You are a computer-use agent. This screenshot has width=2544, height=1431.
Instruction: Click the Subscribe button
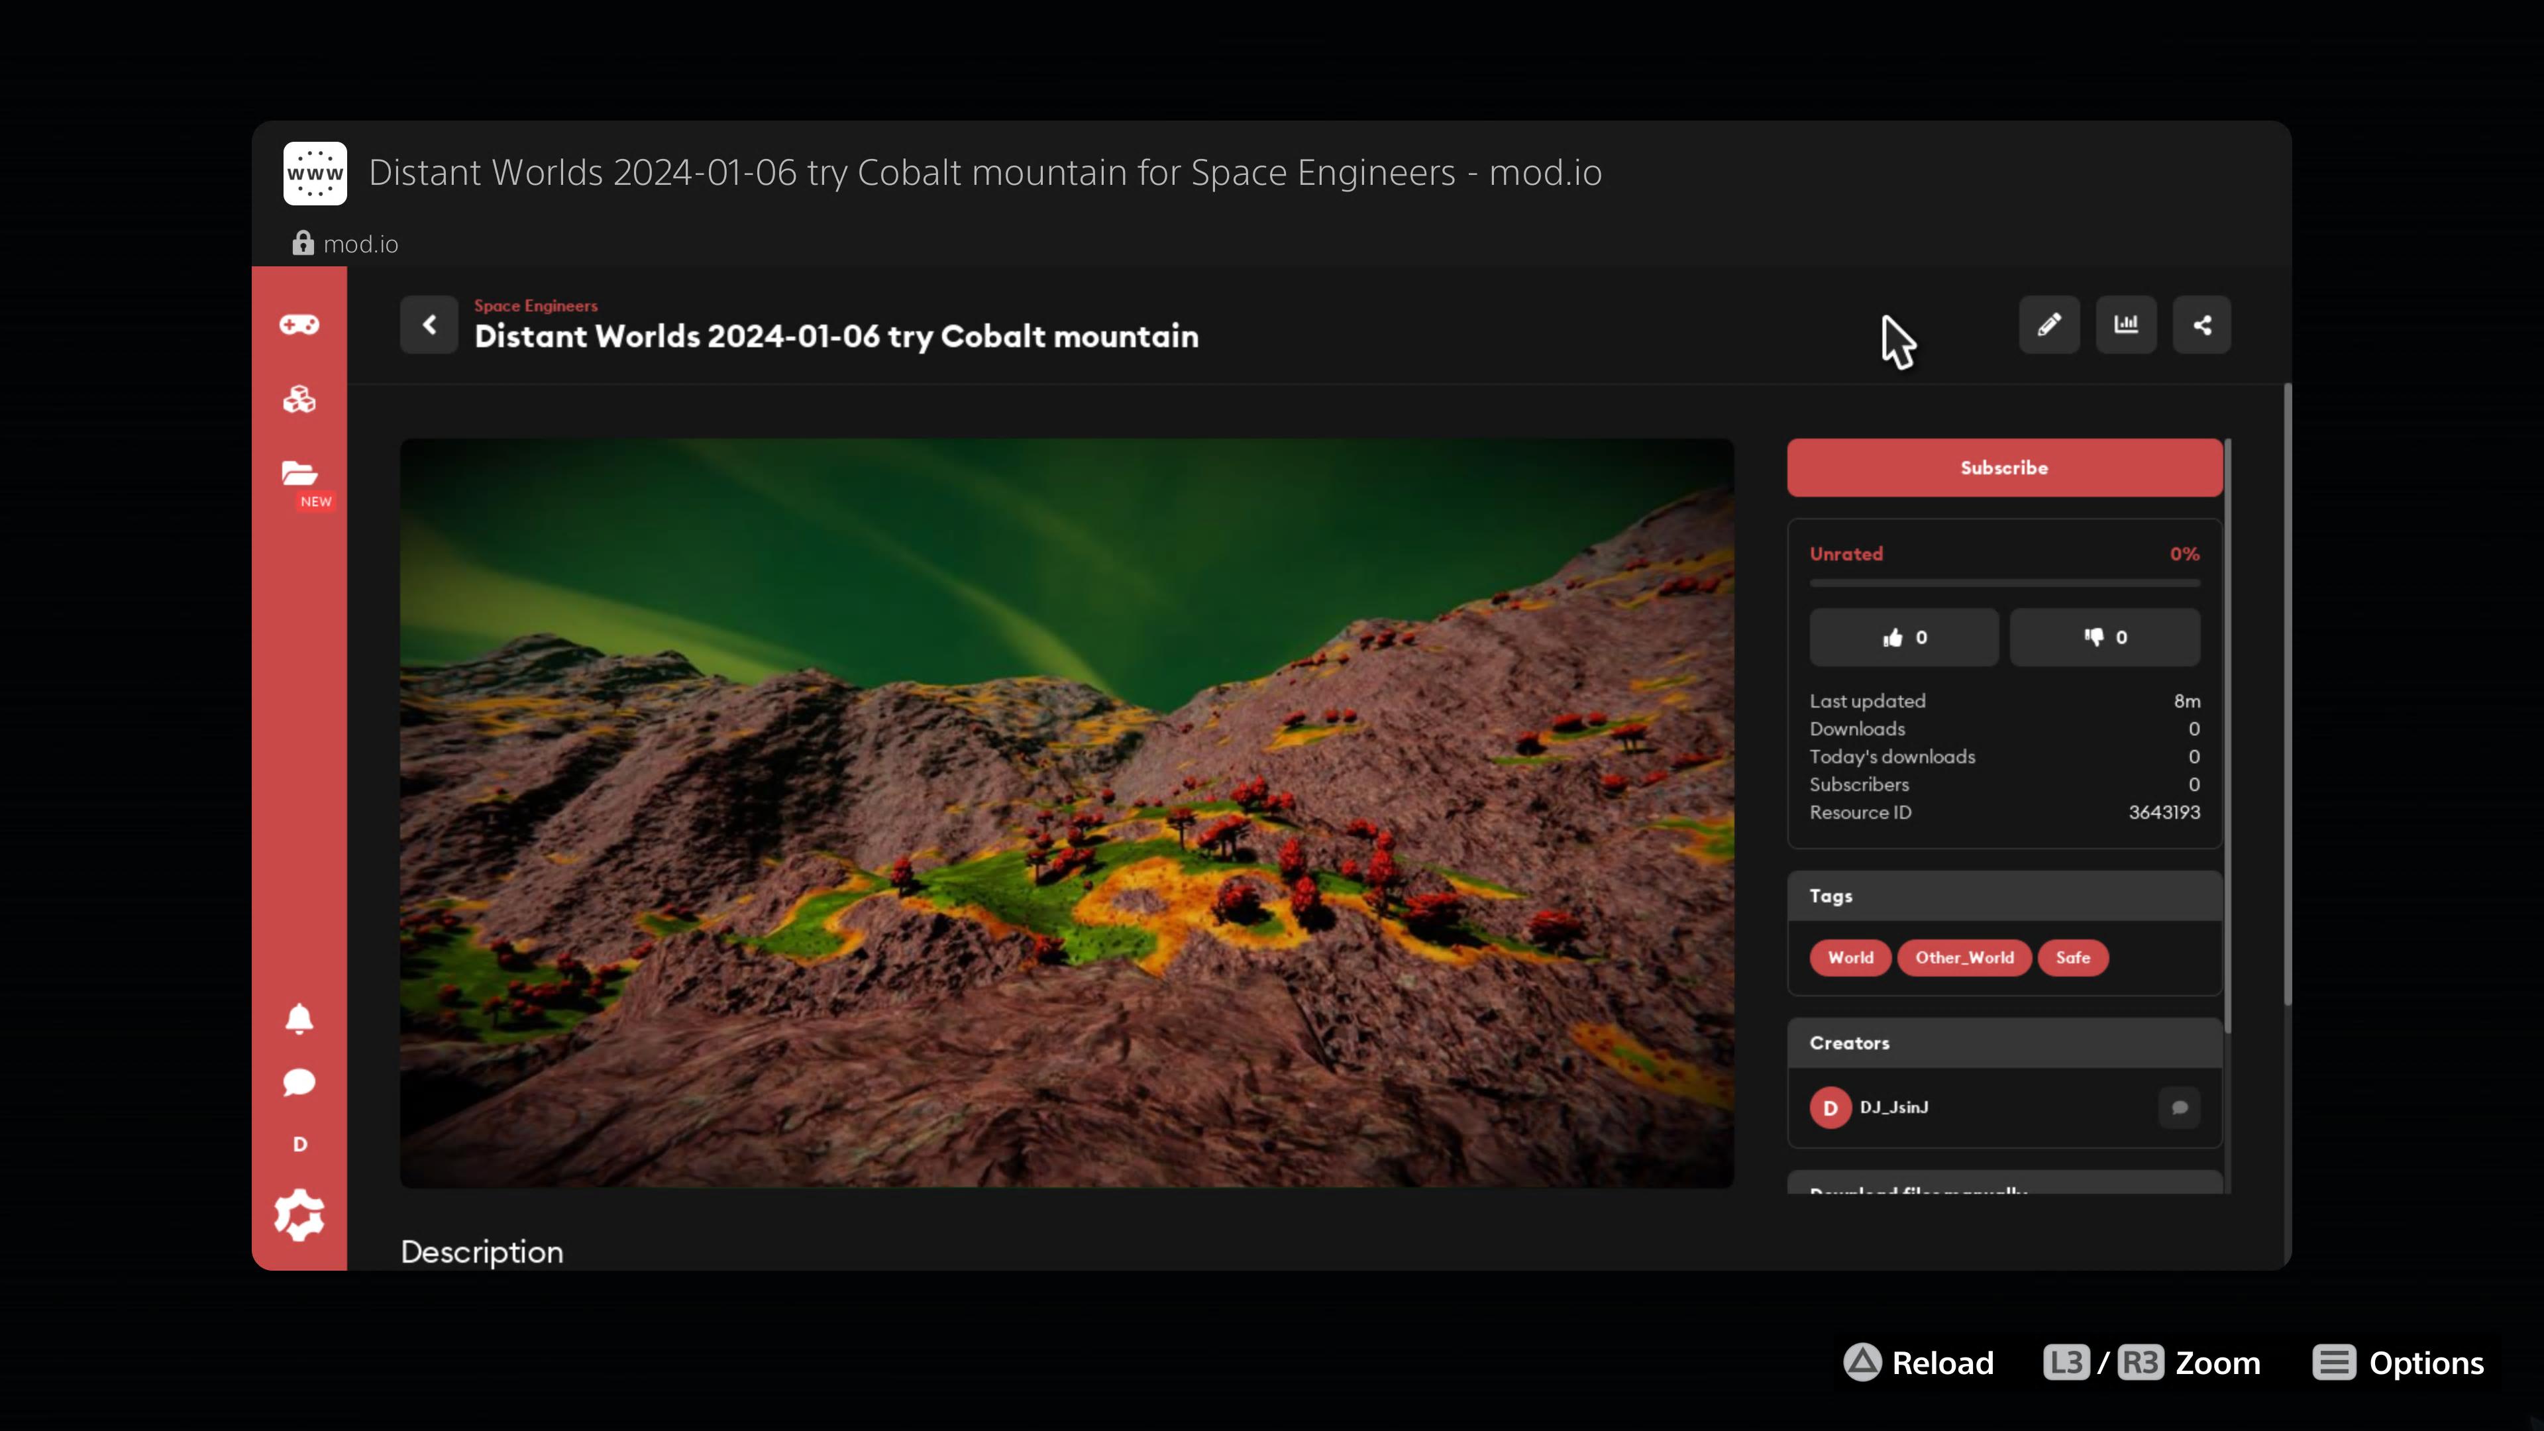(x=2004, y=468)
